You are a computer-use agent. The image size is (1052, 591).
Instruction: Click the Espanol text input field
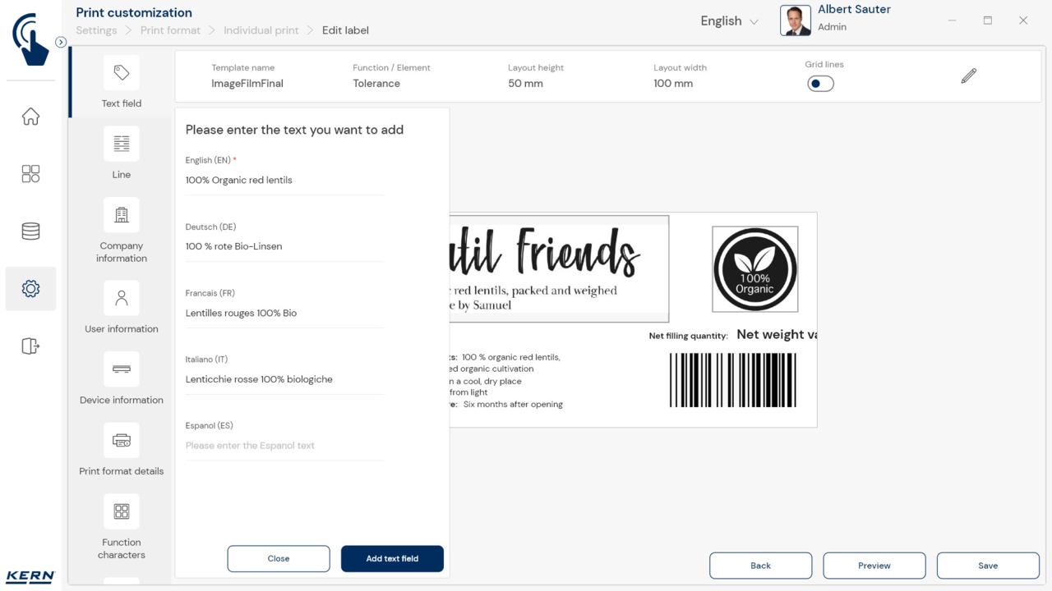(284, 446)
